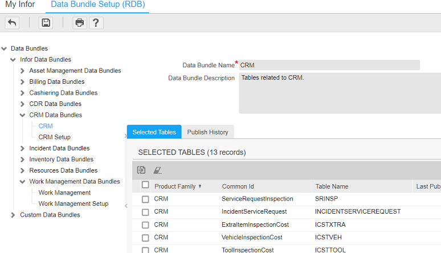Click the export icon above the table
The width and height of the screenshot is (441, 253).
pos(141,170)
